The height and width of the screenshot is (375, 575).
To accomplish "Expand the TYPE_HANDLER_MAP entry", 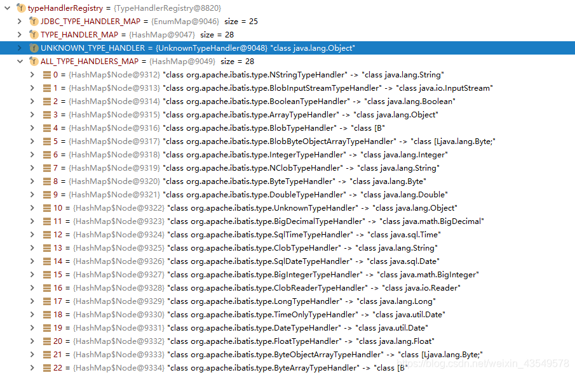I will click(18, 34).
